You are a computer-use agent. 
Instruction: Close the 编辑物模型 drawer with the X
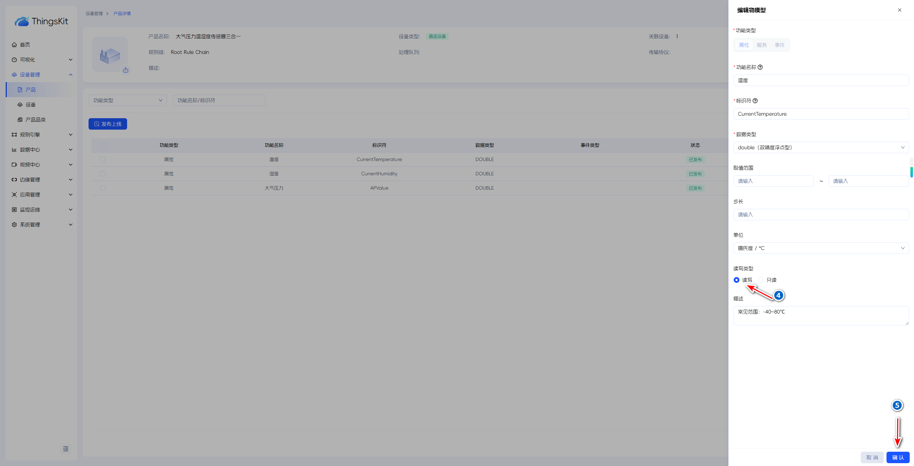coord(900,10)
